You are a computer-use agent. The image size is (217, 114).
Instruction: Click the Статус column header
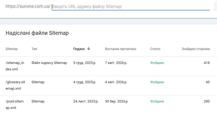[155, 49]
